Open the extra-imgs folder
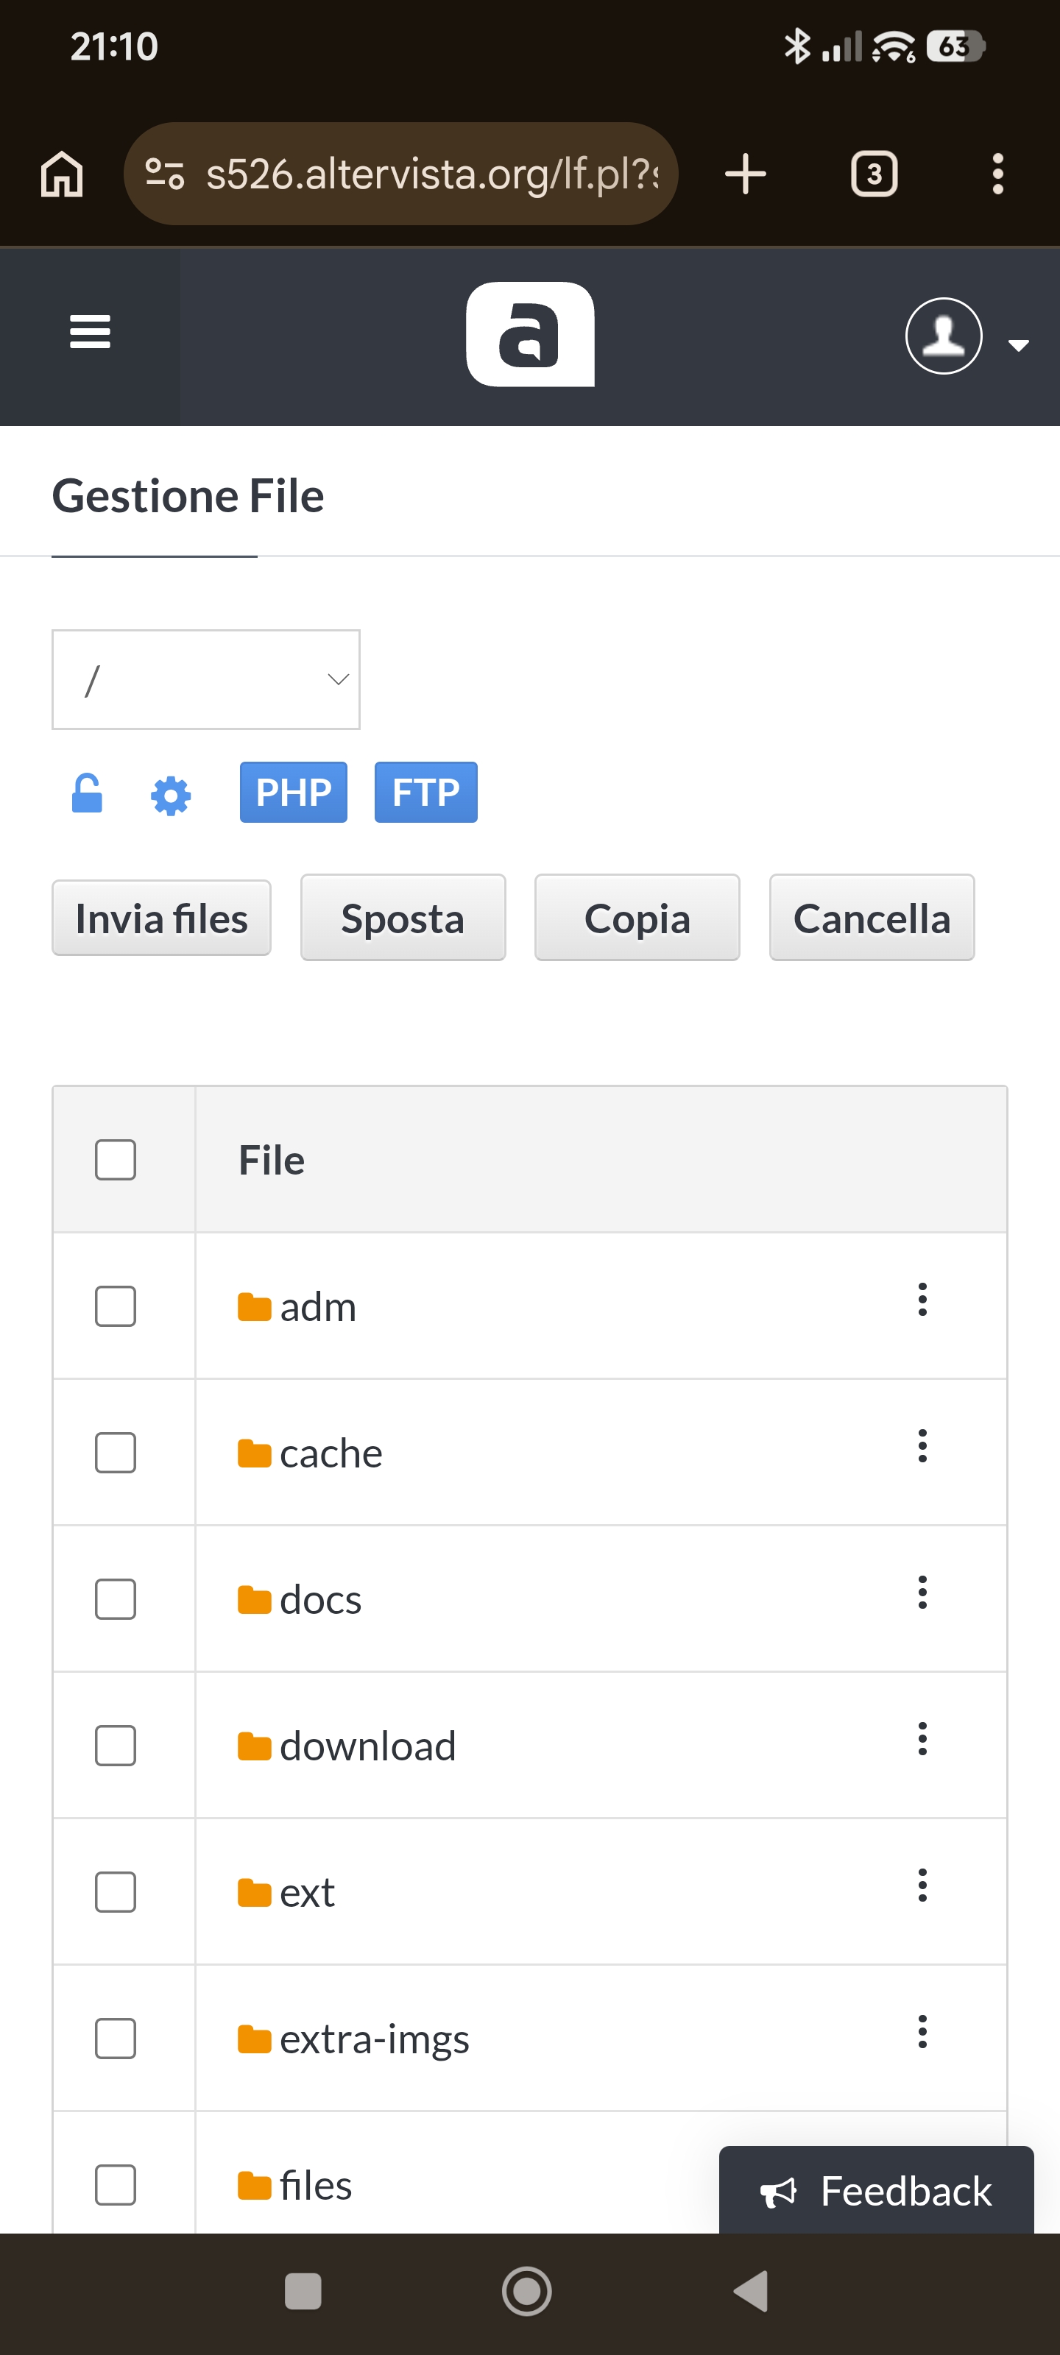This screenshot has width=1060, height=2355. click(x=373, y=2039)
